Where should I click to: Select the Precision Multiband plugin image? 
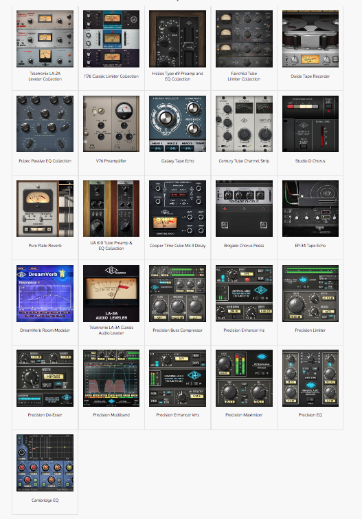[x=111, y=378]
